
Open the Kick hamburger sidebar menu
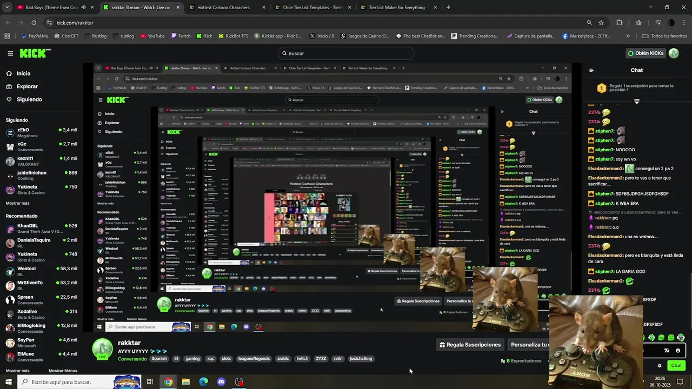click(x=10, y=53)
